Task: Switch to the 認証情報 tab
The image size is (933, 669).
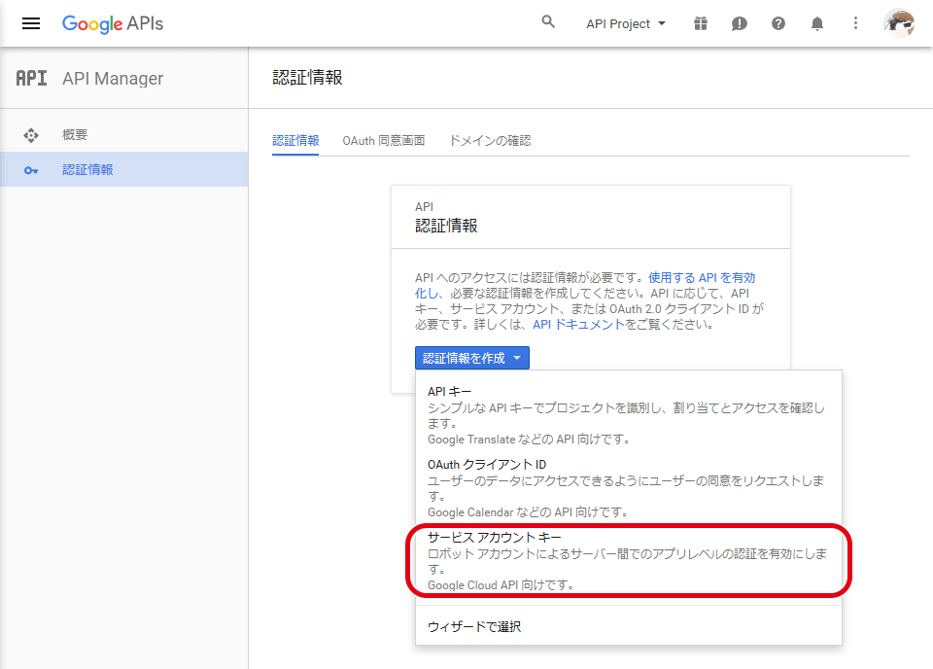Action: point(295,140)
